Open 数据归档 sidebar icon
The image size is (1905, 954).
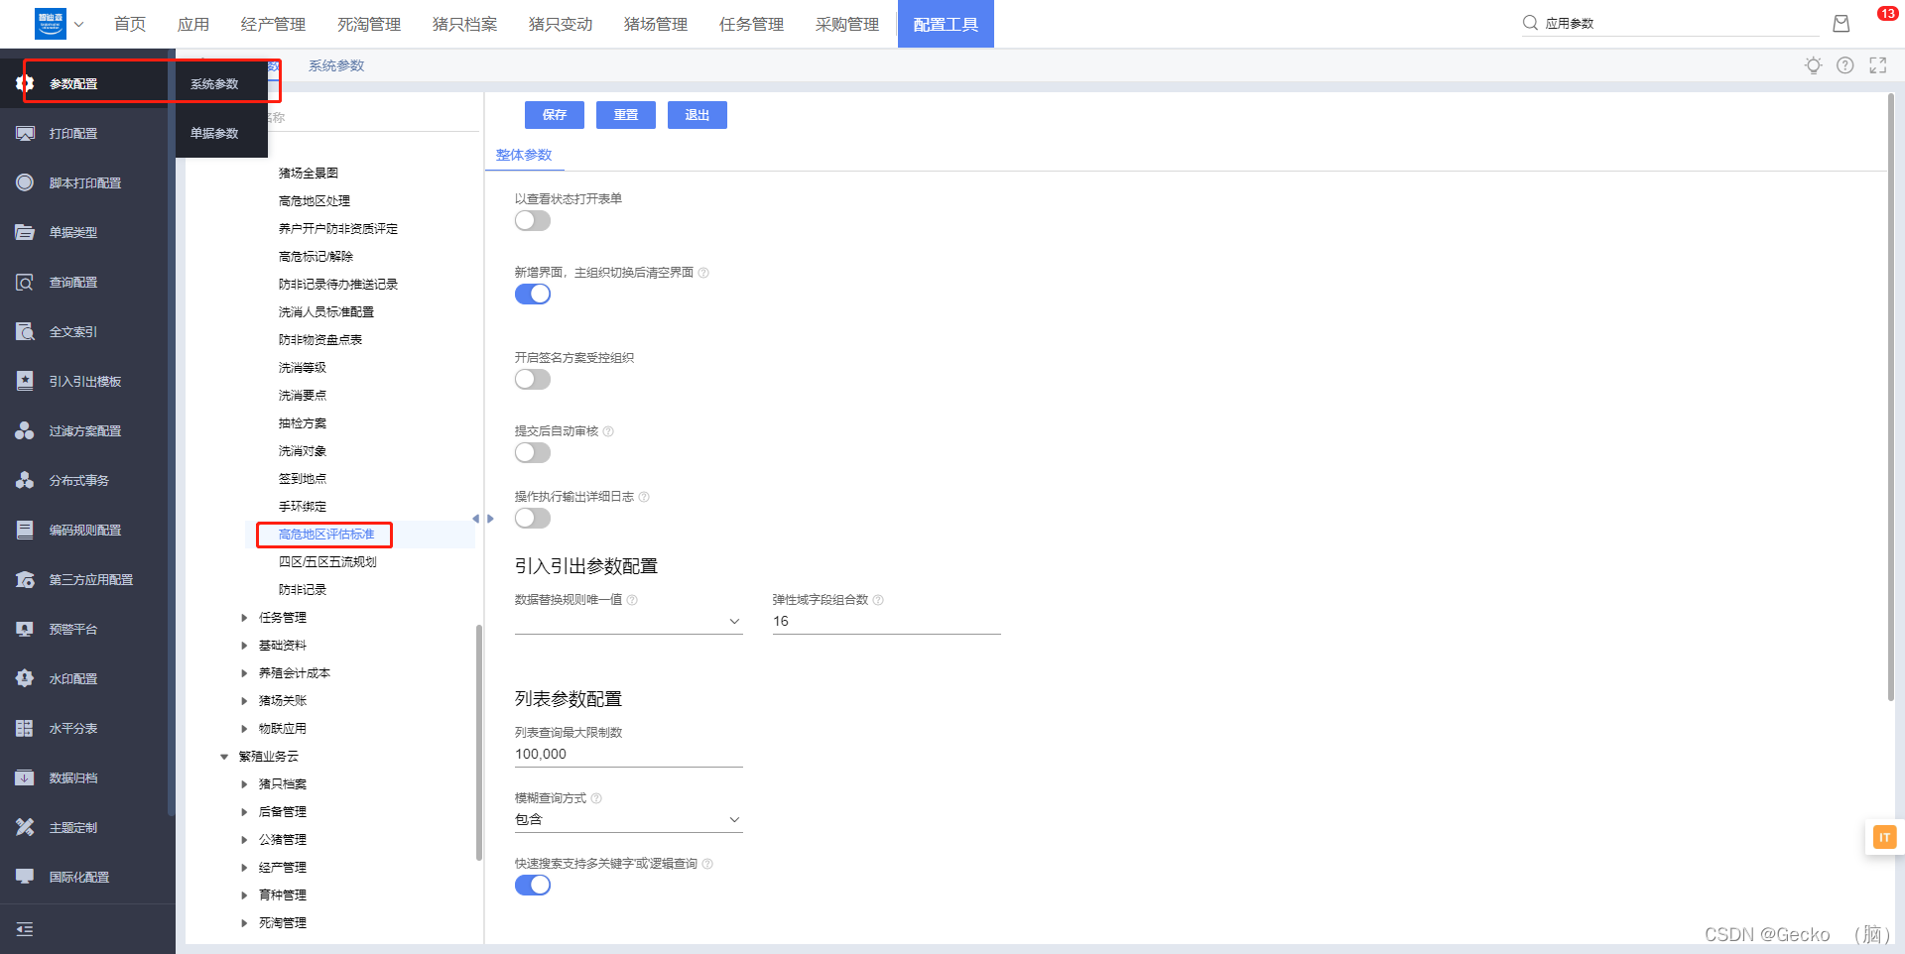point(25,777)
